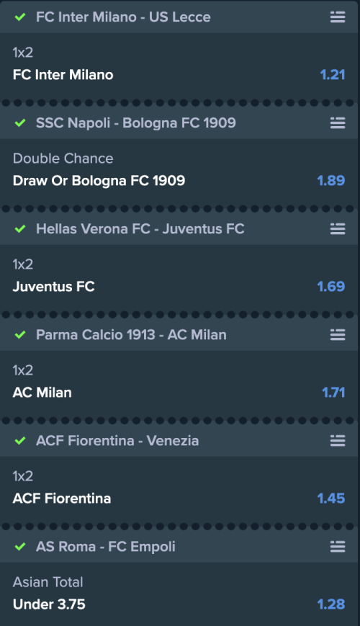Toggle green checkmark for Hellas Verona - Juventus
This screenshot has width=360, height=626.
[20, 229]
